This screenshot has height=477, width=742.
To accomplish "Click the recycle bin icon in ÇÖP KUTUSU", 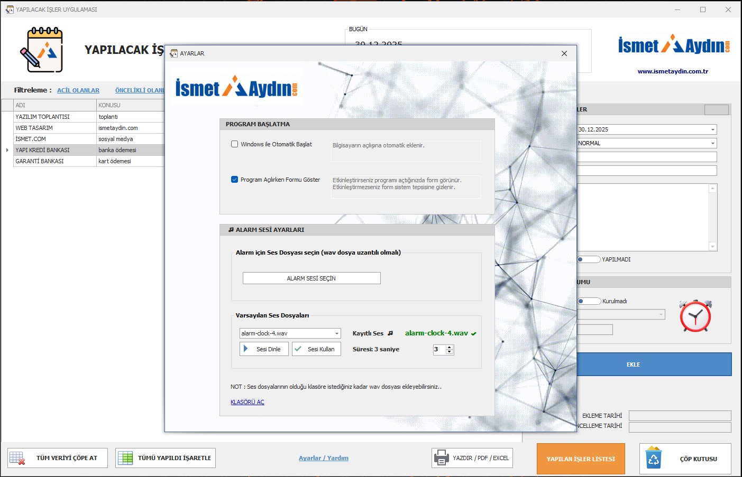I will pyautogui.click(x=654, y=459).
